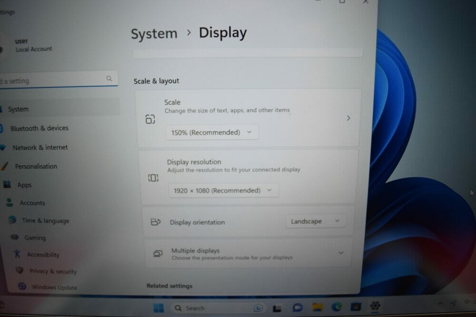
Task: Click the Time & language globe icon
Action: pos(12,220)
